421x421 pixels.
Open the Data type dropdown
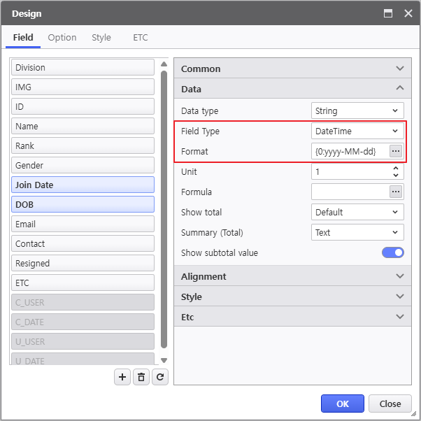tap(357, 110)
